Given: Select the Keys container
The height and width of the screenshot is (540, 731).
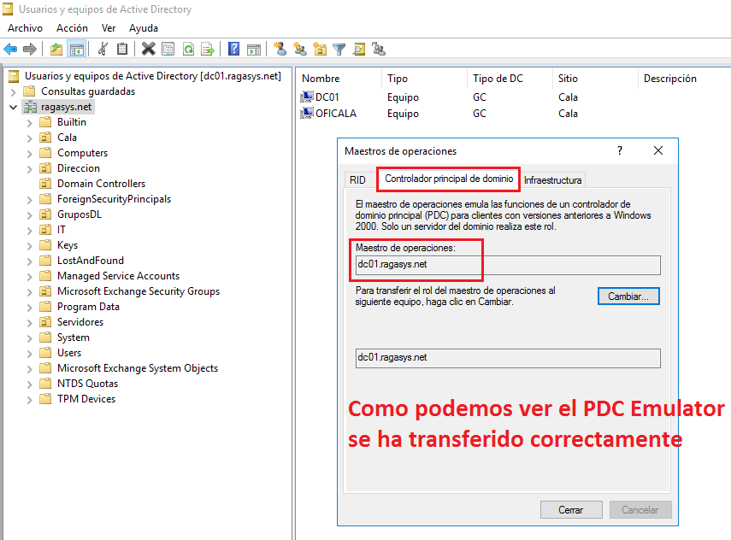Looking at the screenshot, I should 68,245.
